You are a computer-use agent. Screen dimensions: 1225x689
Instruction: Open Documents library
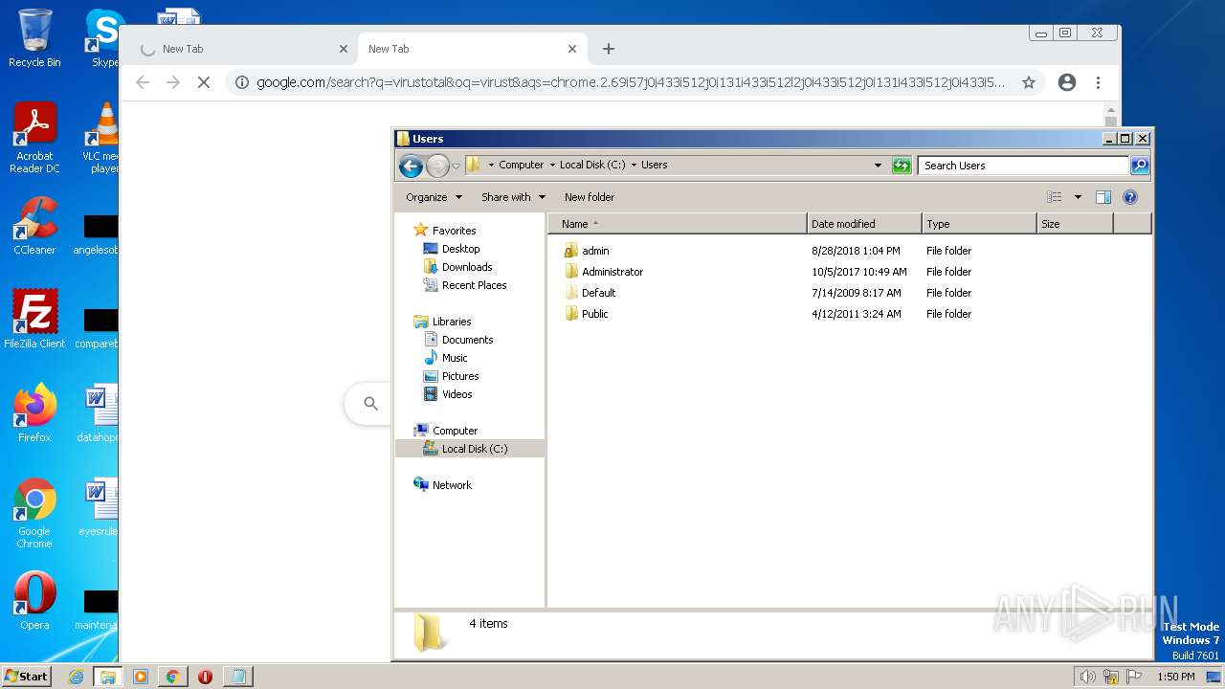pyautogui.click(x=458, y=340)
